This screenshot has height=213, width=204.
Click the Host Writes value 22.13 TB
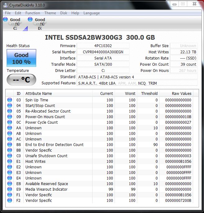tap(184, 52)
